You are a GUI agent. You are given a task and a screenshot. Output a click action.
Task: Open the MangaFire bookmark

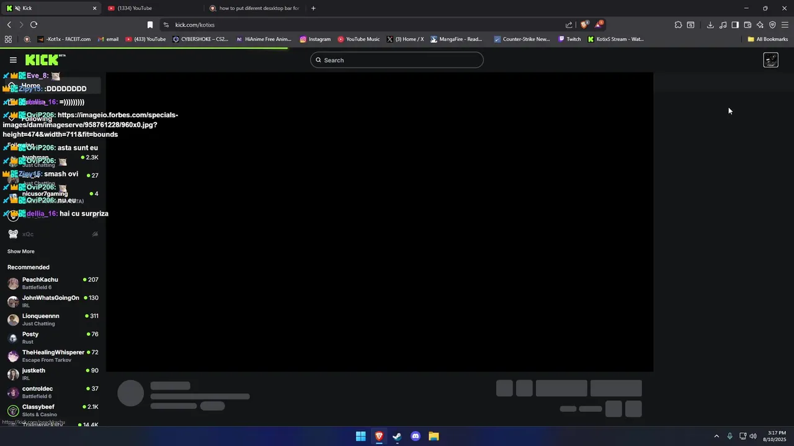pyautogui.click(x=457, y=39)
